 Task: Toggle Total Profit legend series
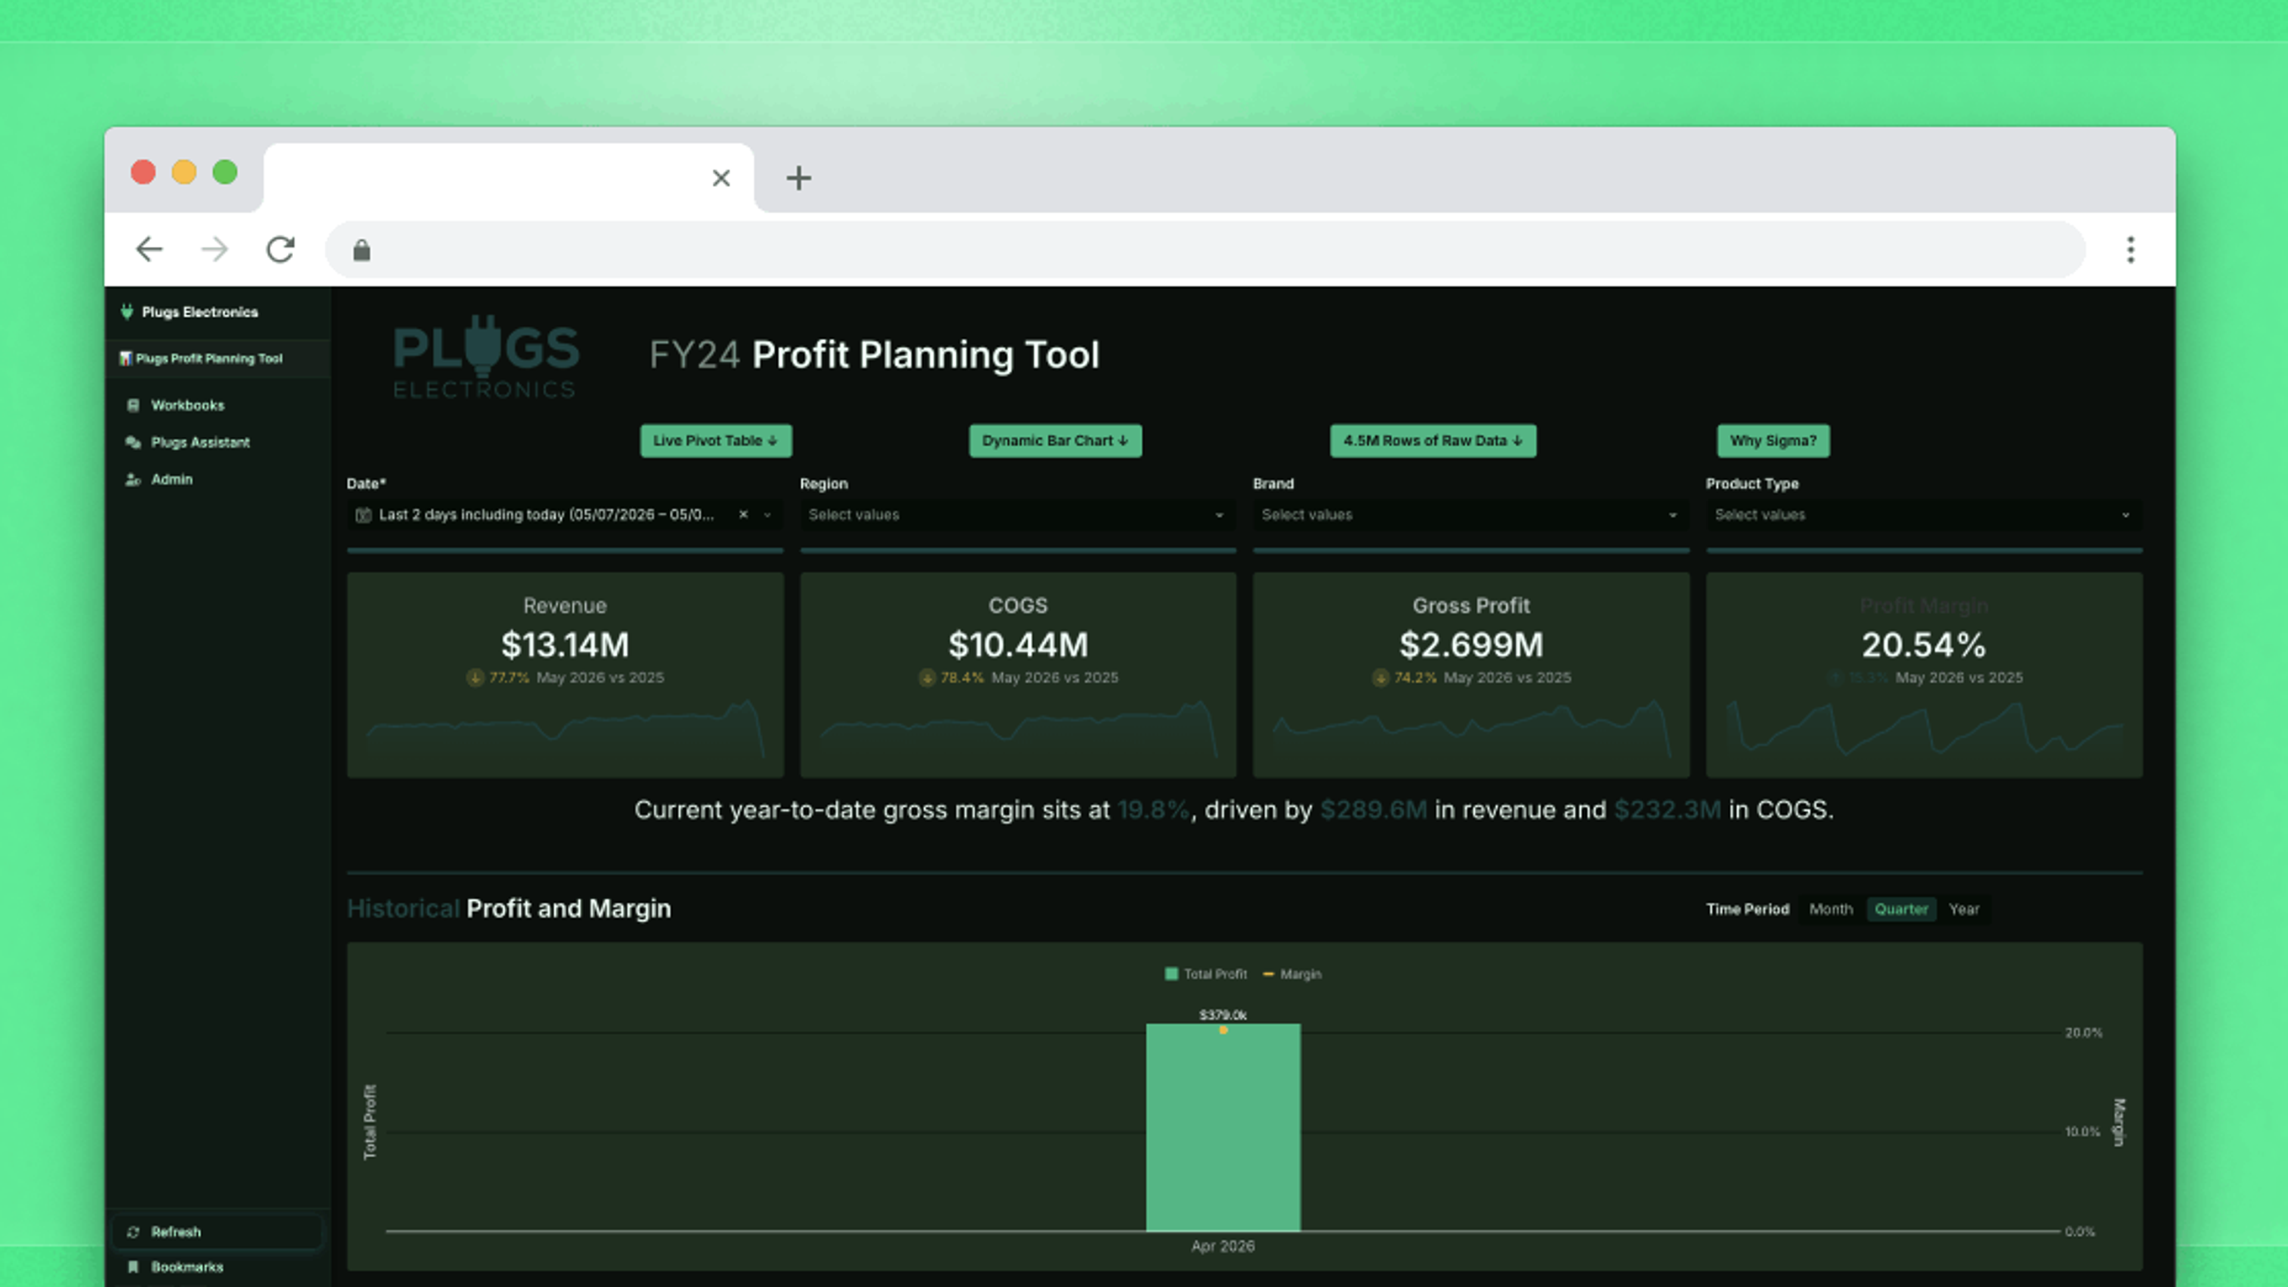click(1205, 974)
